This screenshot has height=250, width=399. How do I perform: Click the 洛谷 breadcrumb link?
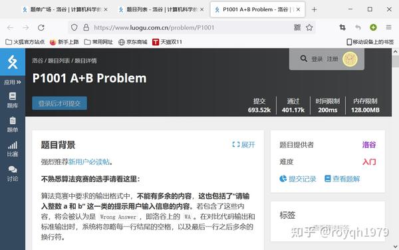pos(37,61)
